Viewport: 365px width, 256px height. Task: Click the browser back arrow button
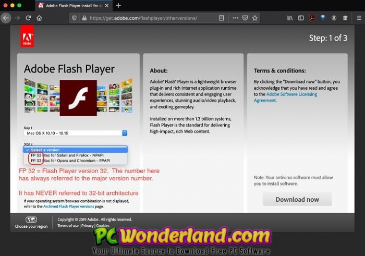(6, 18)
